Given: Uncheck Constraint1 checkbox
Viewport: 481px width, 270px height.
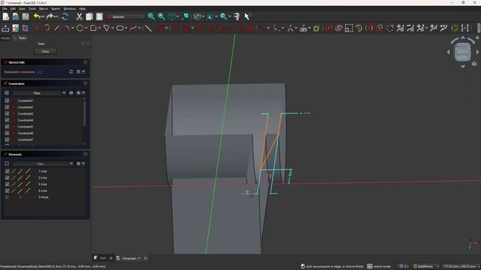Looking at the screenshot, I should [x=7, y=100].
